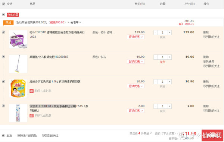Increase quantity of the 洛娃 detergent
This screenshot has width=224, height=142.
[169, 82]
